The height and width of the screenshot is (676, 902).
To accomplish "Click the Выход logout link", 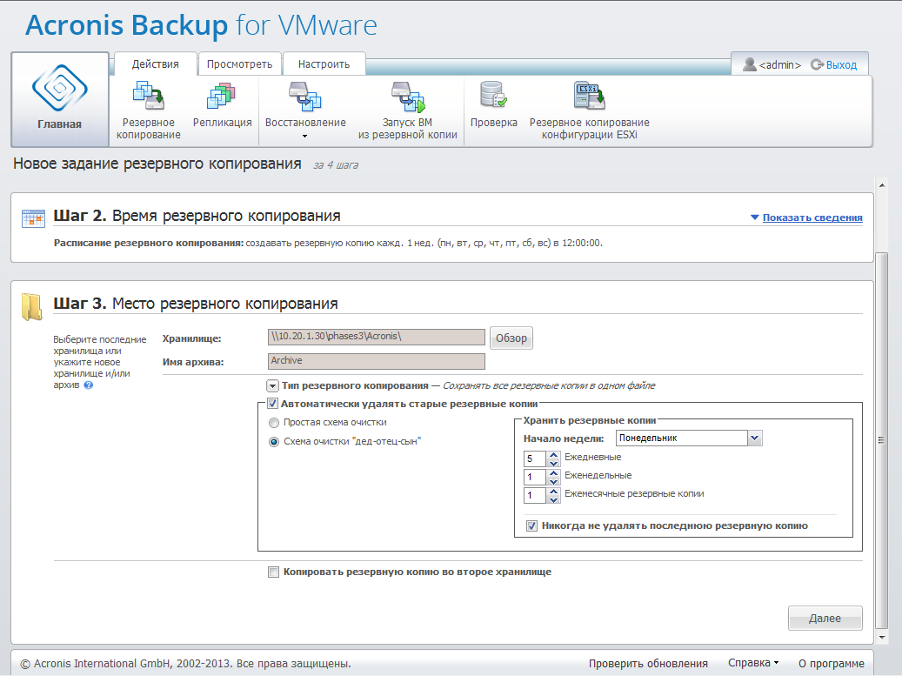I will pyautogui.click(x=841, y=65).
